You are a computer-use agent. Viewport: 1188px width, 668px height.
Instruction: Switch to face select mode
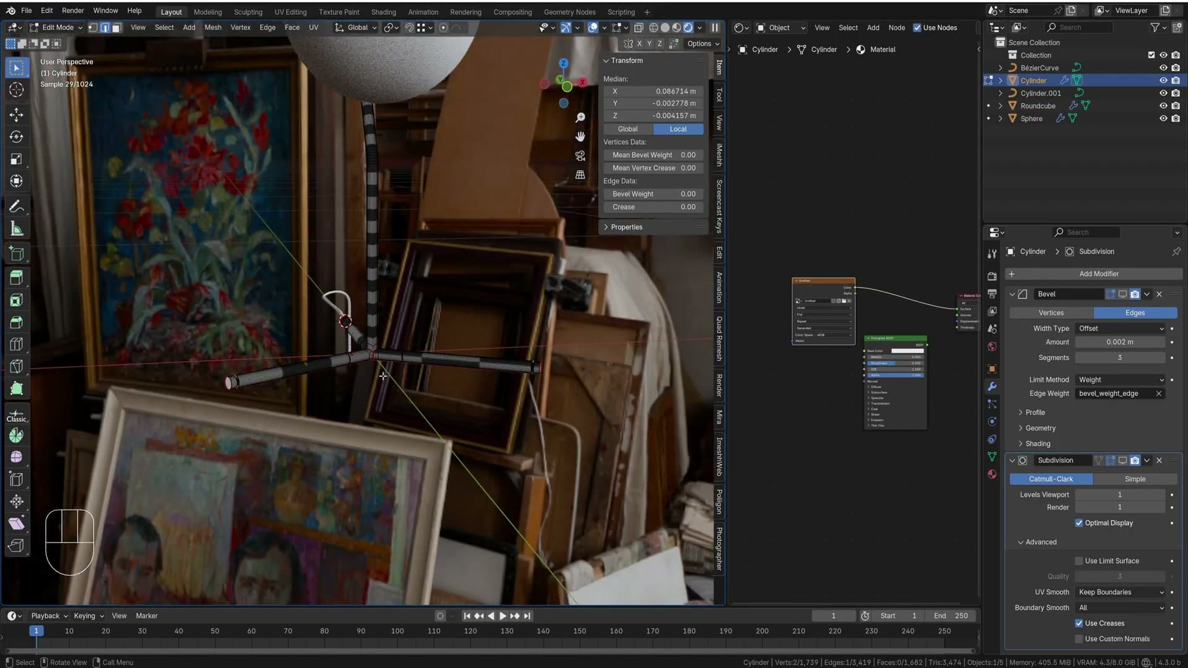(x=117, y=27)
